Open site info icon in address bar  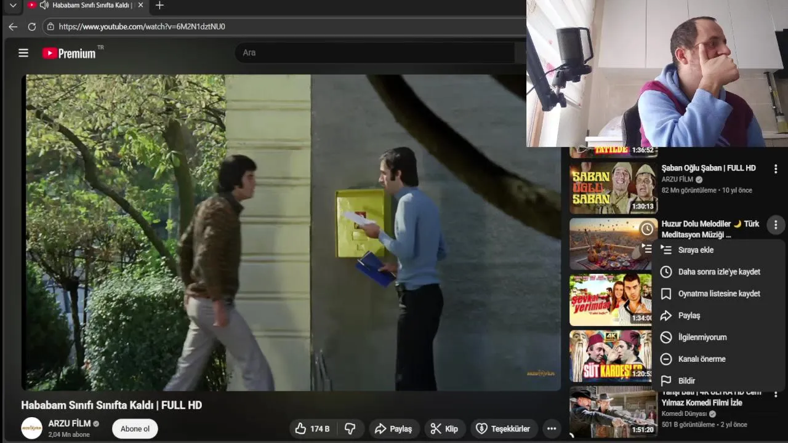coord(50,26)
